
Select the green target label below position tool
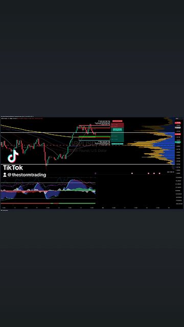(x=117, y=144)
